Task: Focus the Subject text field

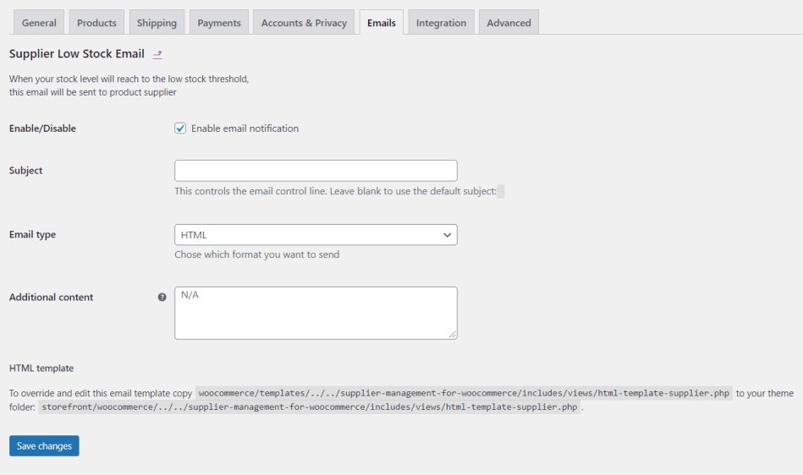Action: [x=316, y=171]
